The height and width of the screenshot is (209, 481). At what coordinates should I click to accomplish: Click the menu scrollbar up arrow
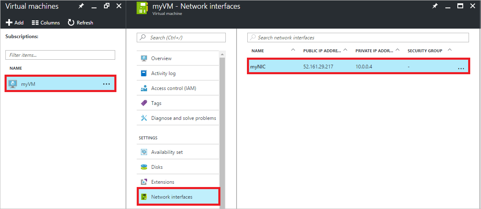pyautogui.click(x=222, y=54)
